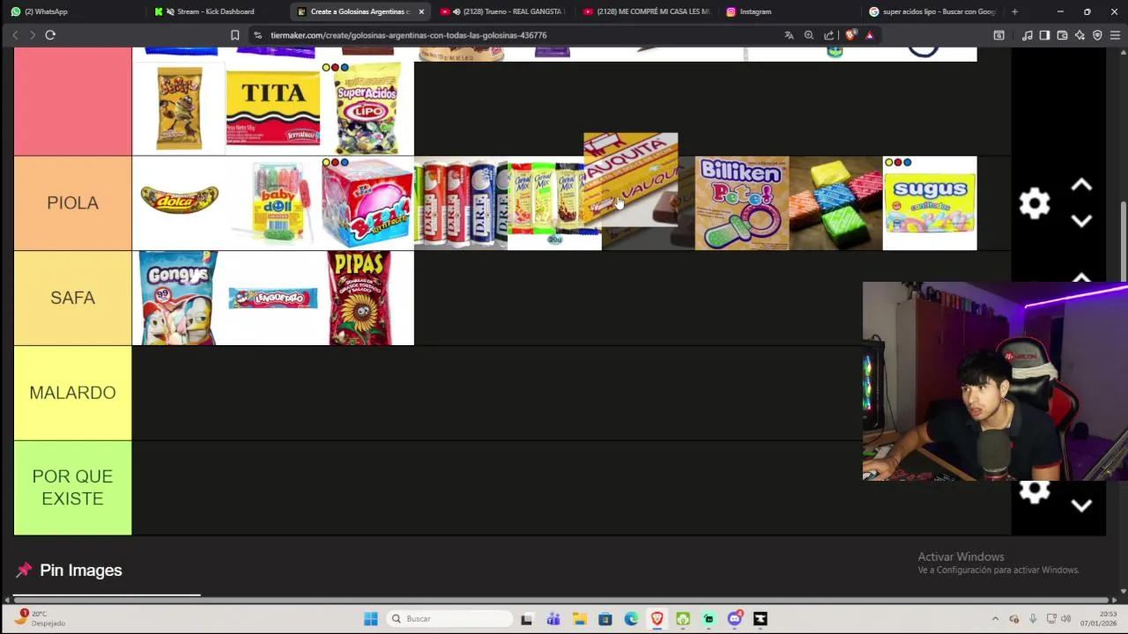This screenshot has height=634, width=1128.
Task: Close the Tiermaker tab
Action: pos(421,11)
